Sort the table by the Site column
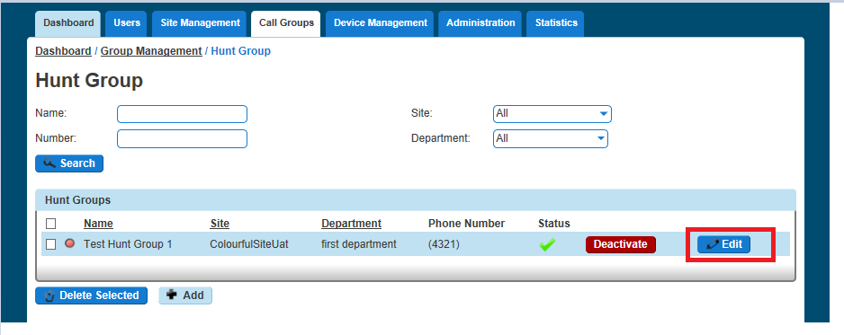Image resolution: width=844 pixels, height=335 pixels. point(220,224)
